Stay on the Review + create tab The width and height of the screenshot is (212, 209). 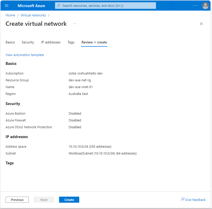pyautogui.click(x=94, y=42)
